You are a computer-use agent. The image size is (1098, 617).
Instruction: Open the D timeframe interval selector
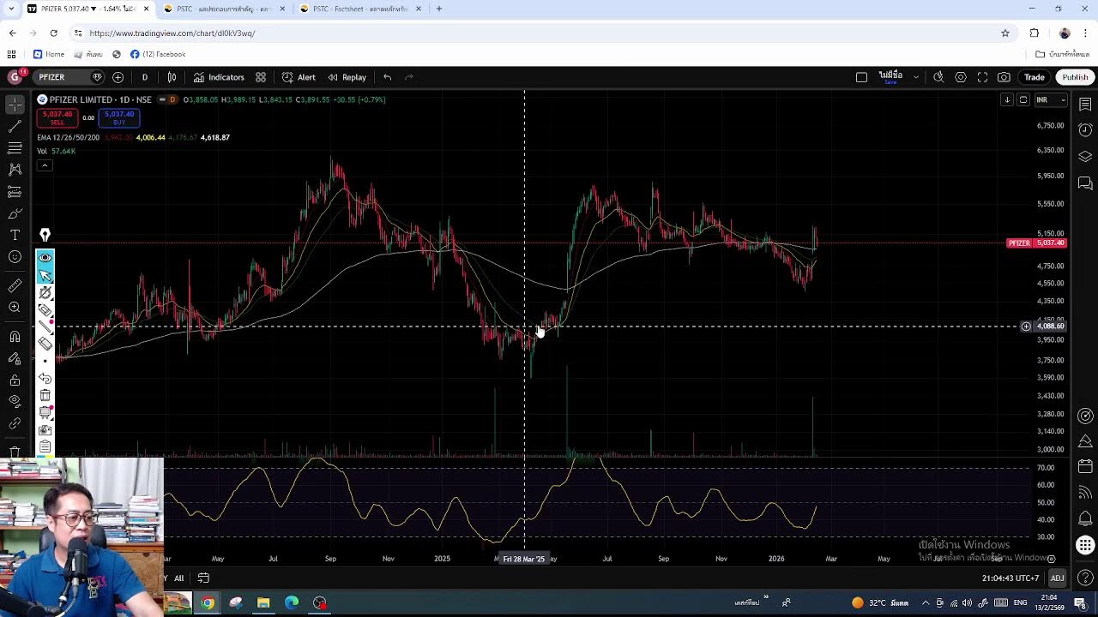[x=144, y=77]
